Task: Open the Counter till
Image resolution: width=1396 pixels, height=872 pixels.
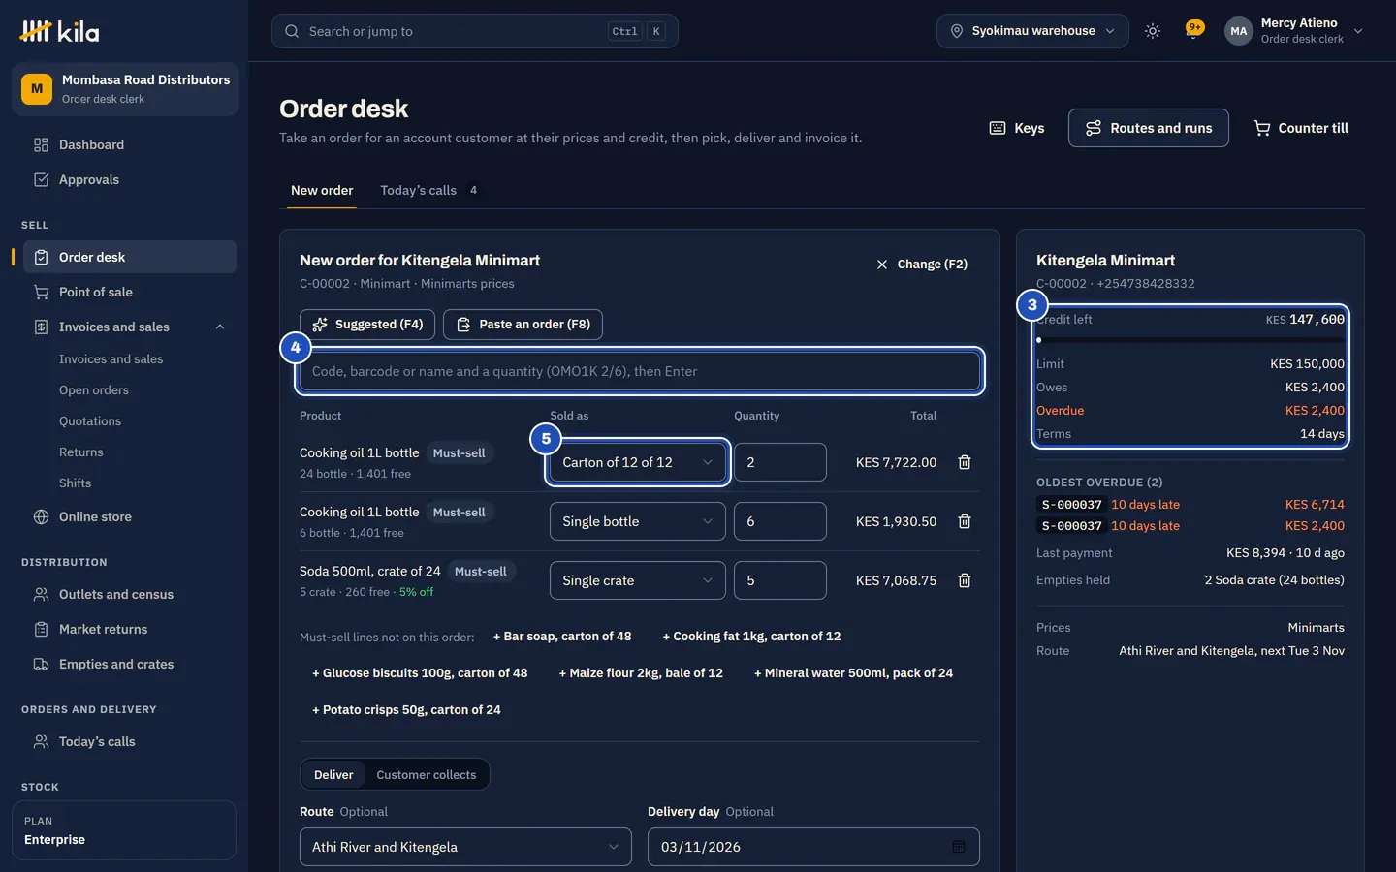Action: click(1301, 128)
